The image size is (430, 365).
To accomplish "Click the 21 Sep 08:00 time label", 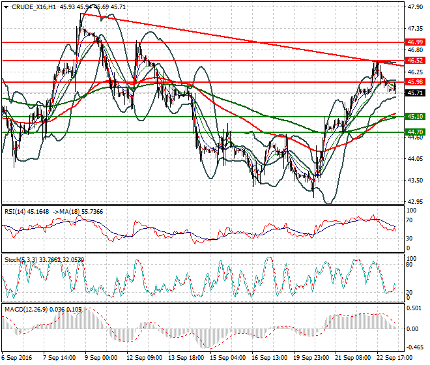I will pos(353,358).
